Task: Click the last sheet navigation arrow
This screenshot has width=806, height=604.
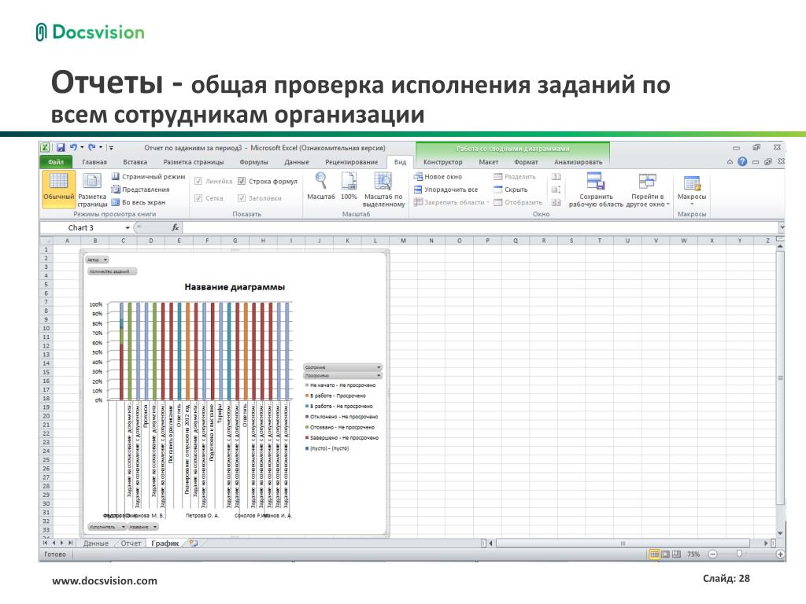Action: coord(70,543)
